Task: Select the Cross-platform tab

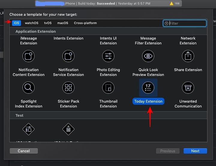Action: pyautogui.click(x=85, y=23)
